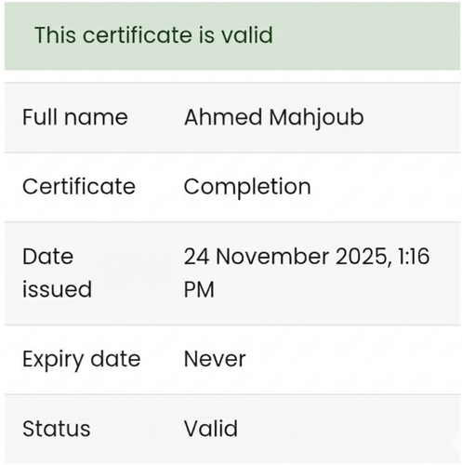Click the word 'certificate' in the banner
The height and width of the screenshot is (465, 462).
pos(137,34)
